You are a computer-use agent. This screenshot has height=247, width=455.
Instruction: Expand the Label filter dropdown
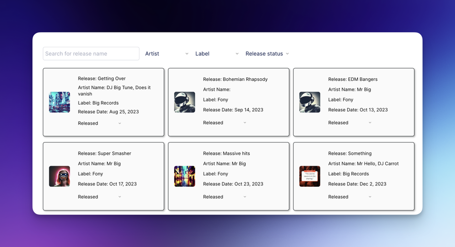click(217, 54)
